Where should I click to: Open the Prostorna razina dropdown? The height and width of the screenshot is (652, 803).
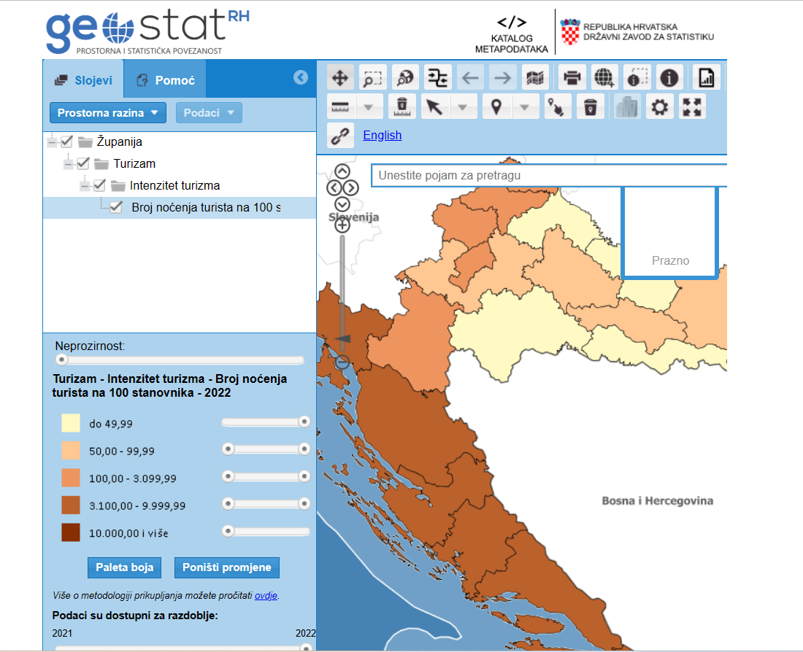tap(108, 113)
